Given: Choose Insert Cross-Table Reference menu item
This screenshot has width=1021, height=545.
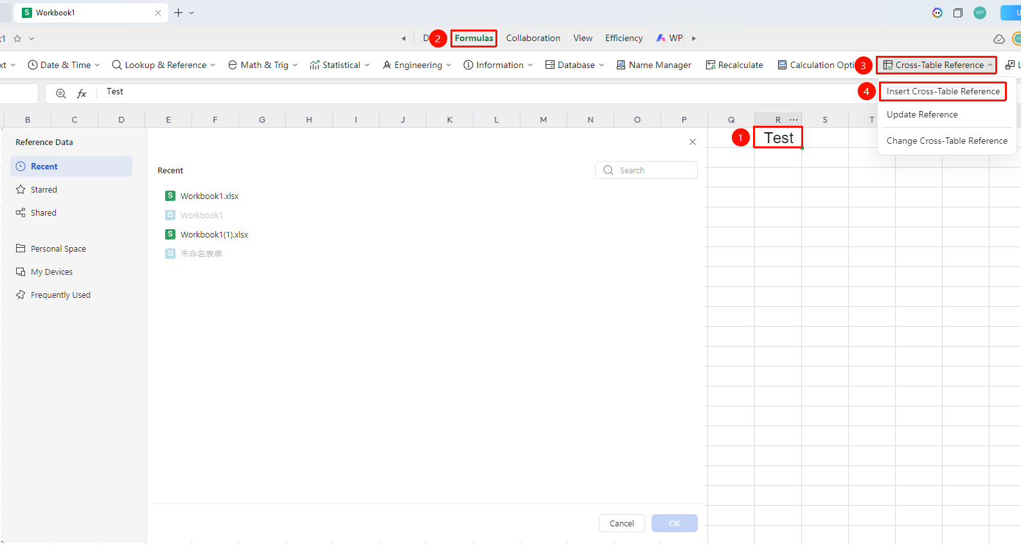Looking at the screenshot, I should click(x=943, y=91).
